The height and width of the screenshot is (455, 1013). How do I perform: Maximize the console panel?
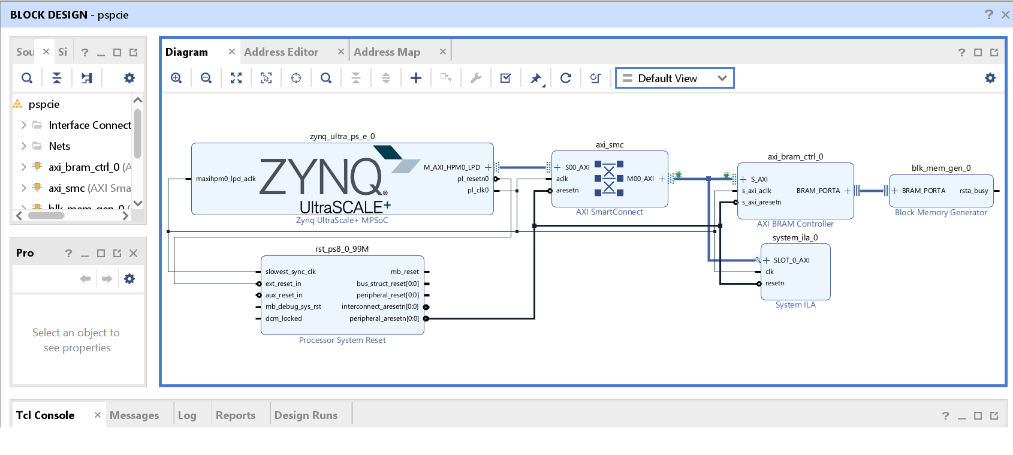978,415
